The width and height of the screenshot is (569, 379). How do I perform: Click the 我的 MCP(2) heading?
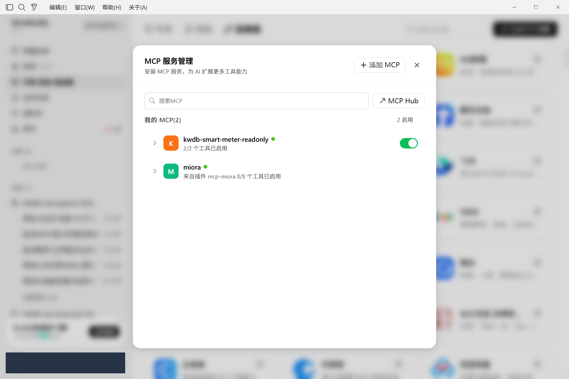tap(163, 120)
